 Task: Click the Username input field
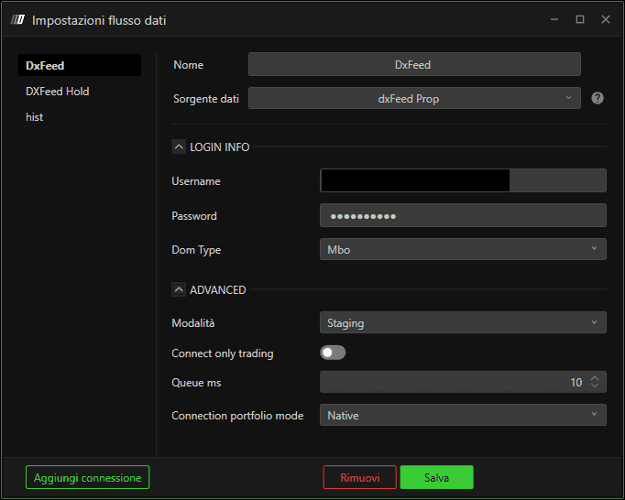(x=463, y=181)
